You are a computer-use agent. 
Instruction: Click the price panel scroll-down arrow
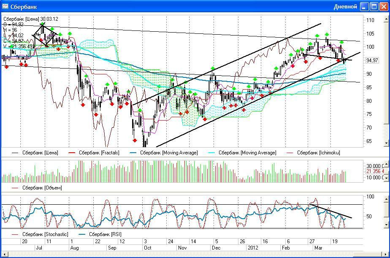point(386,143)
